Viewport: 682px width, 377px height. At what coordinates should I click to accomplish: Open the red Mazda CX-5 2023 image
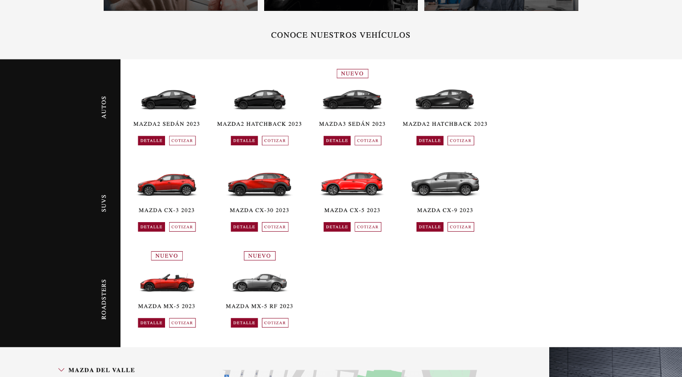[352, 184]
